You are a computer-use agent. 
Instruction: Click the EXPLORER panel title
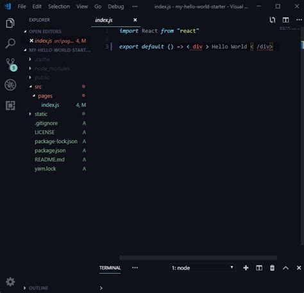coord(39,20)
